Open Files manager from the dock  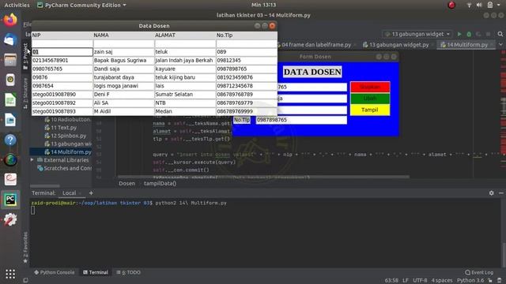pyautogui.click(x=10, y=60)
